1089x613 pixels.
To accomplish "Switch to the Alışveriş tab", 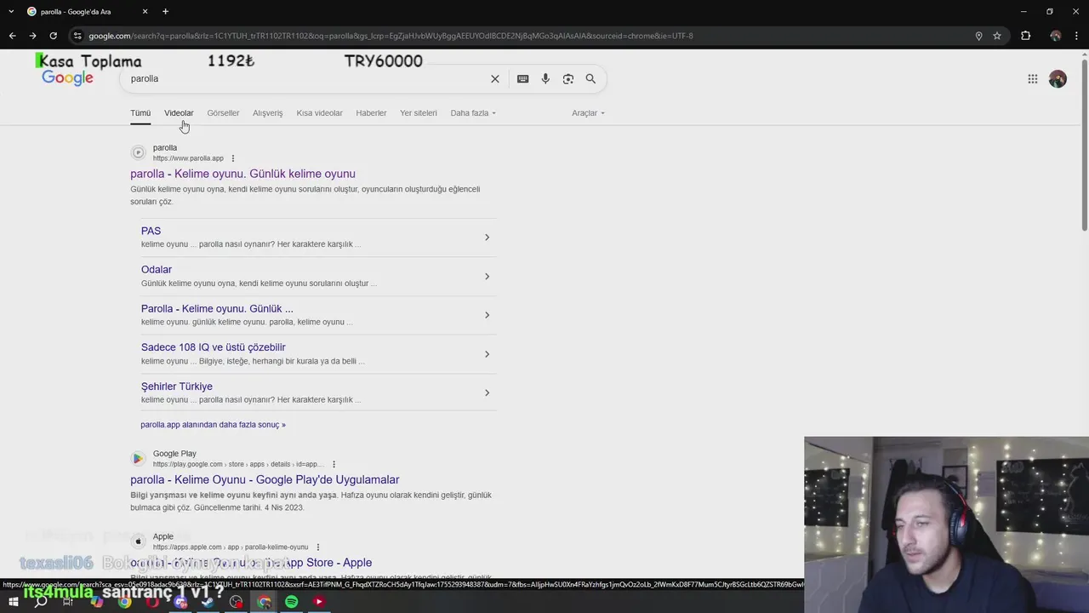I will 267,113.
